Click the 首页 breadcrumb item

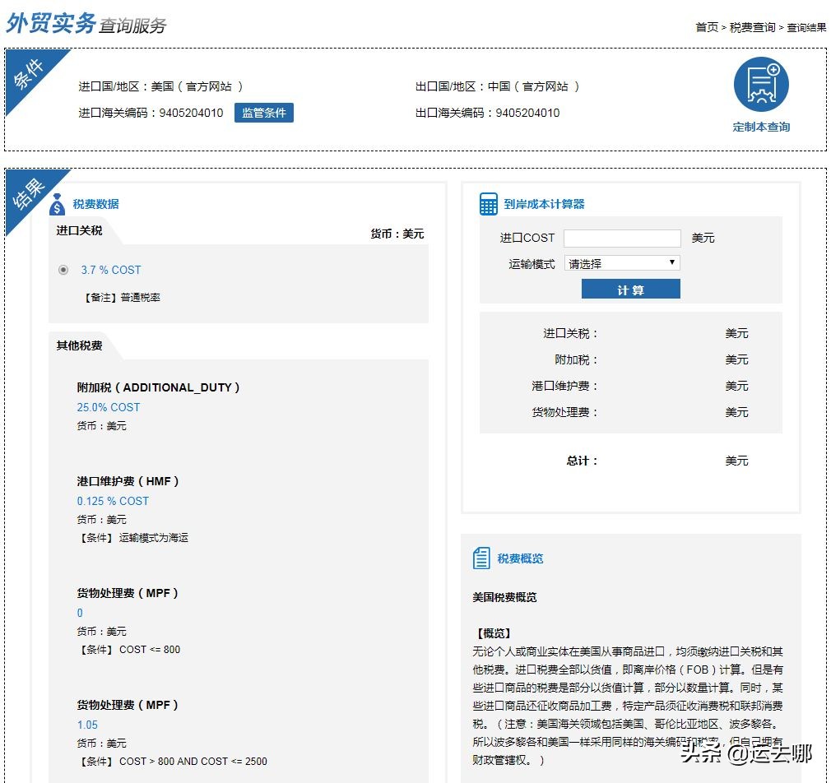tap(705, 27)
